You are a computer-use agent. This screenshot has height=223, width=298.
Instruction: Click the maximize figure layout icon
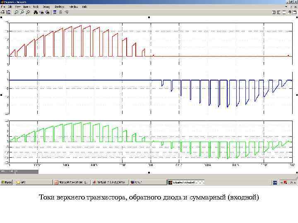pyautogui.click(x=295, y=12)
